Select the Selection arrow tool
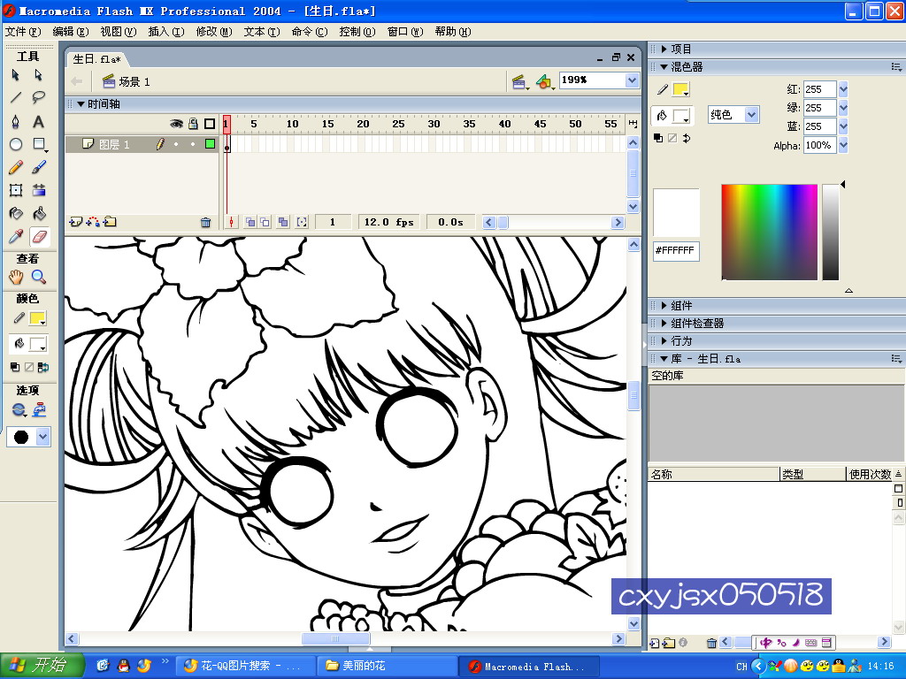This screenshot has width=906, height=679. pyautogui.click(x=16, y=75)
